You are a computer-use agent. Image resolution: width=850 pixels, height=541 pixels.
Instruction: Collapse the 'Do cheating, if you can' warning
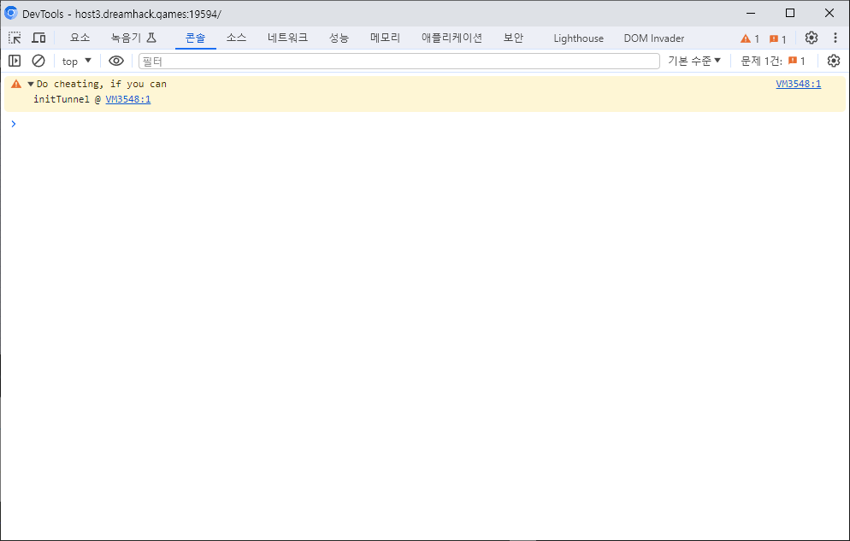(31, 84)
